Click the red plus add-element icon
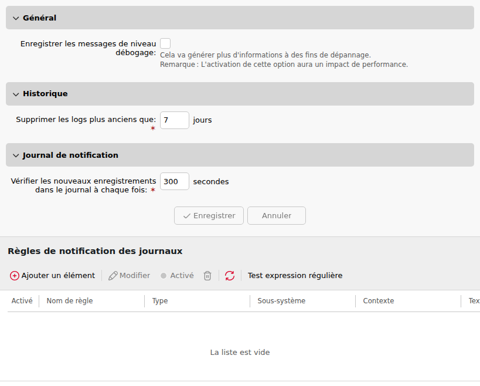 (15, 276)
